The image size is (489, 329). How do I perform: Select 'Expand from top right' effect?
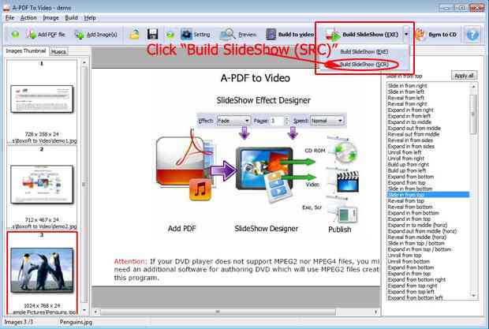coord(412,286)
